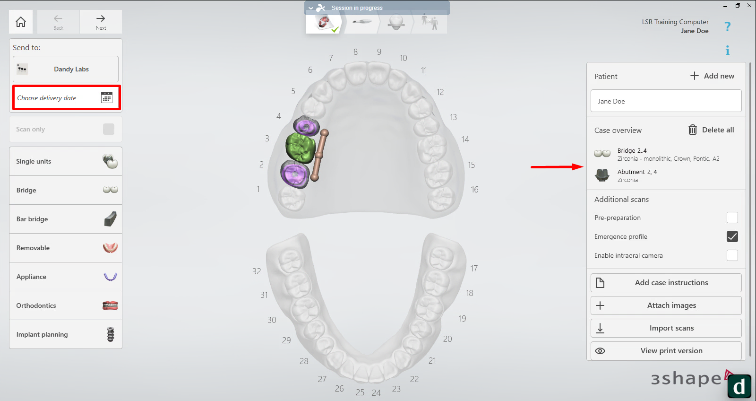Open the Orthodontics category

point(66,305)
